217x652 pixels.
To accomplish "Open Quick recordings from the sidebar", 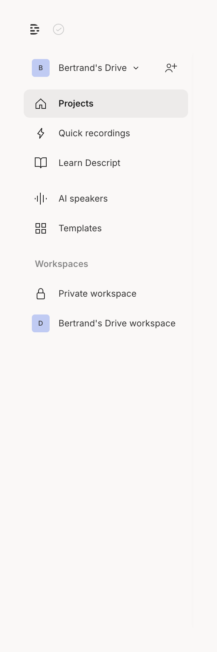I will [94, 133].
